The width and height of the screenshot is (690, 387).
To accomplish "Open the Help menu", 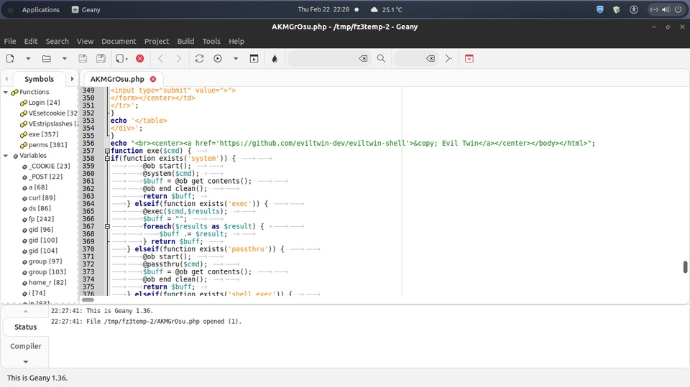I will tap(236, 42).
